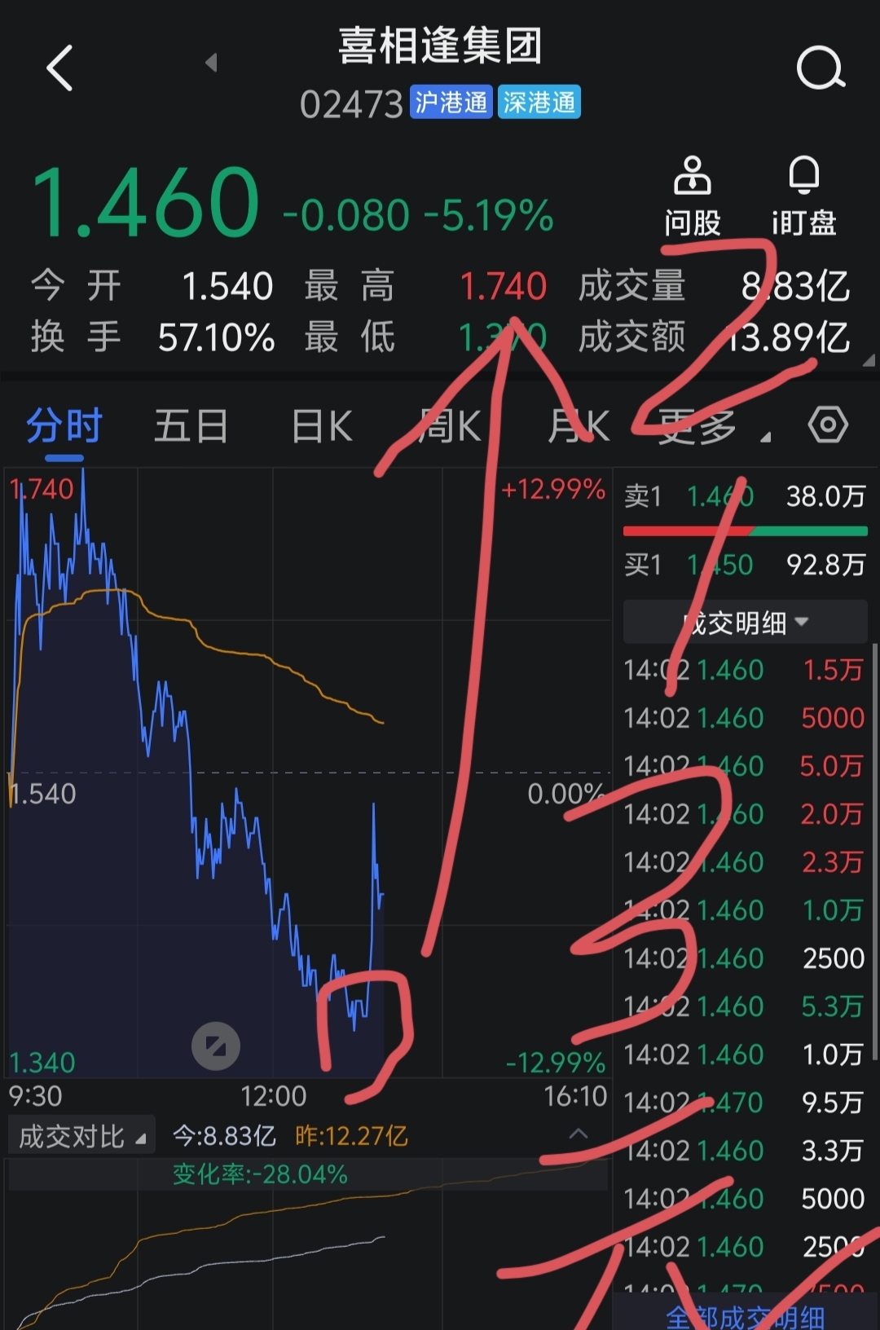
Task: Collapse the volume panel with the chevron
Action: coord(579,1134)
